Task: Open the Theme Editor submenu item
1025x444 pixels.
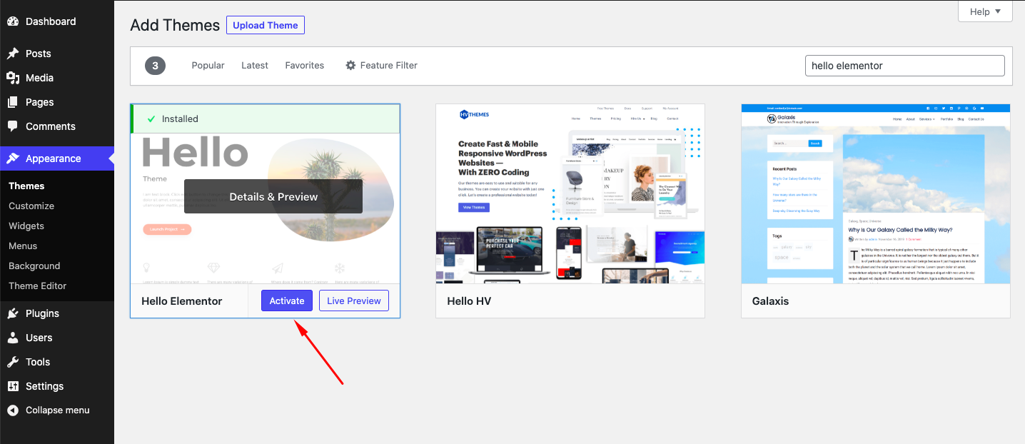Action: coord(38,286)
